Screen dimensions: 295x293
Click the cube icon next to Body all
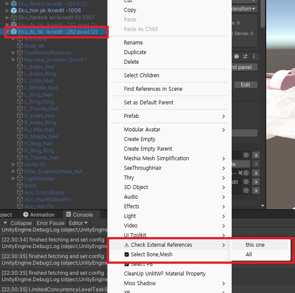20,45
